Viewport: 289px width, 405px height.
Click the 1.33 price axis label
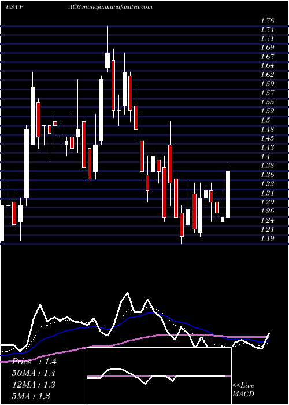pos(267,184)
